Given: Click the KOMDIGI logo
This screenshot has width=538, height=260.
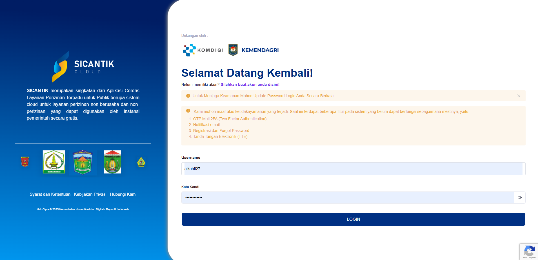Looking at the screenshot, I should pyautogui.click(x=203, y=50).
